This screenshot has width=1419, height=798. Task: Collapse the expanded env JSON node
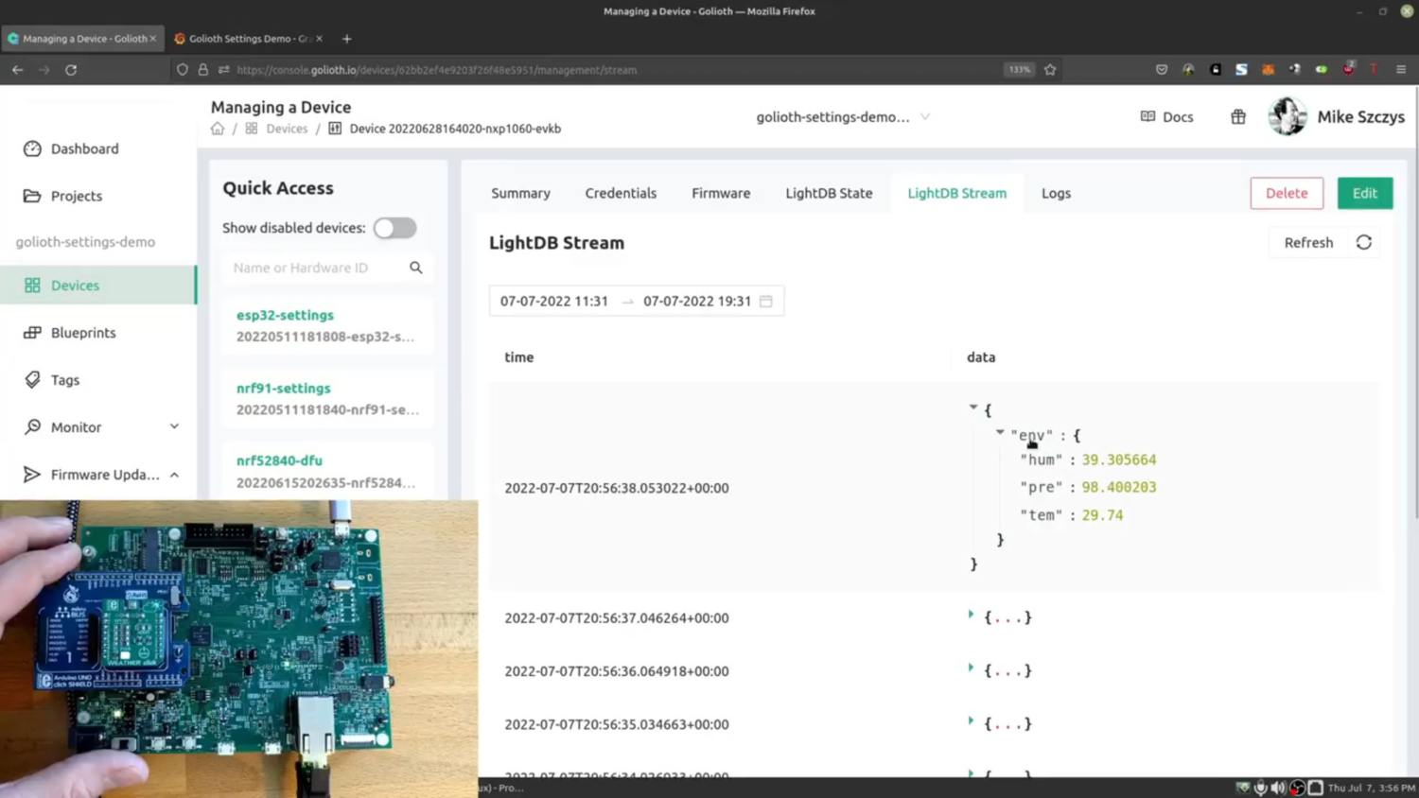(1000, 433)
